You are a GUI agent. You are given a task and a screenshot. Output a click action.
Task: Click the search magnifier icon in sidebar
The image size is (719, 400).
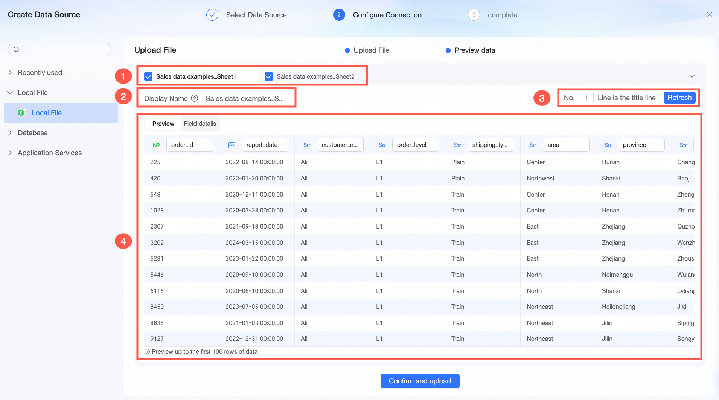pos(16,49)
